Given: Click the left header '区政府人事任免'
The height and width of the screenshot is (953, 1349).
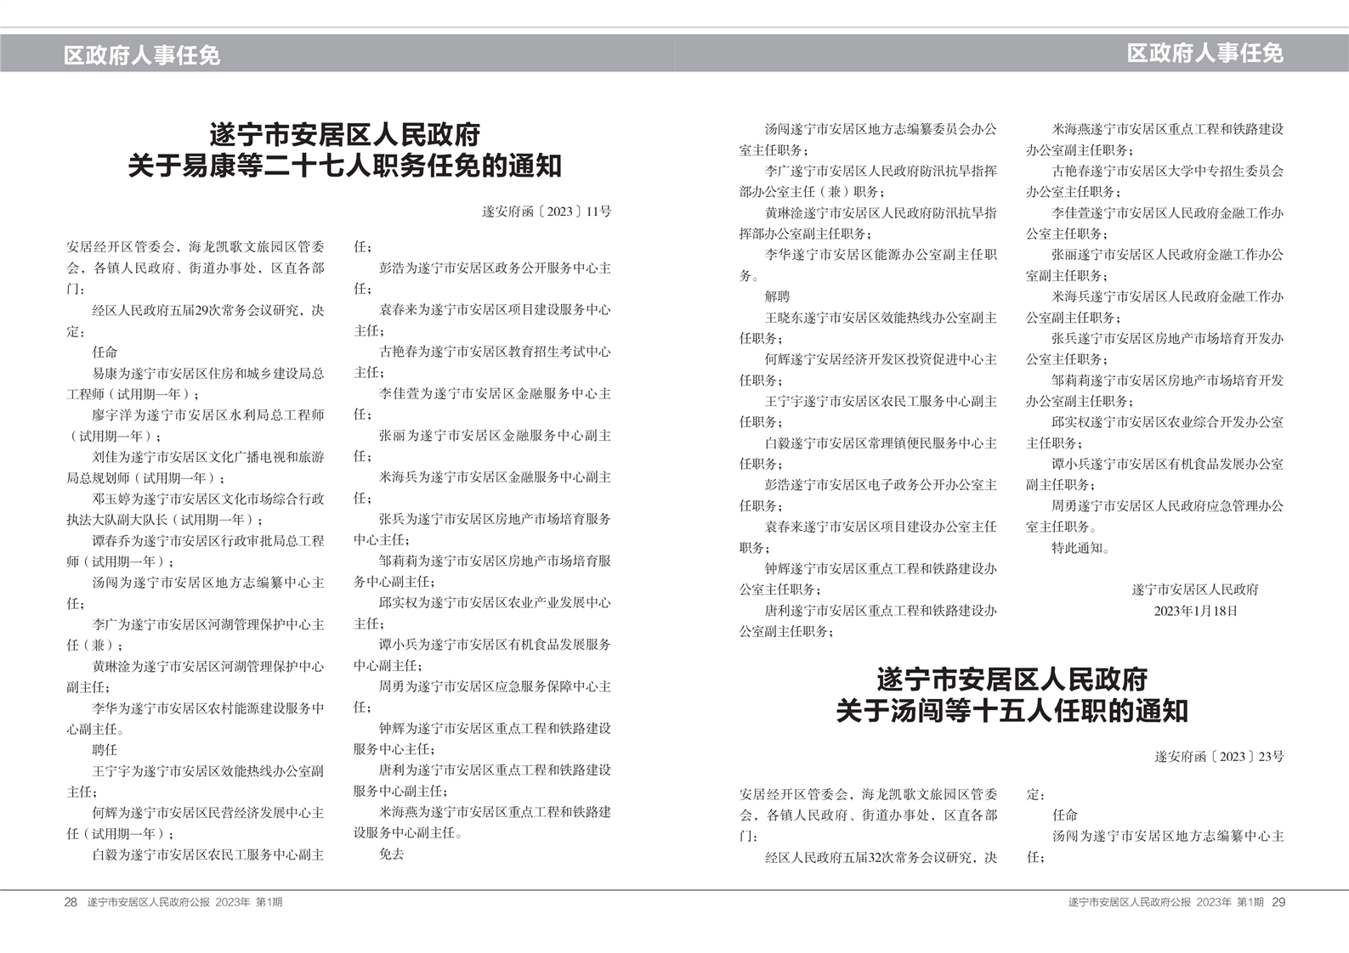Looking at the screenshot, I should 142,55.
